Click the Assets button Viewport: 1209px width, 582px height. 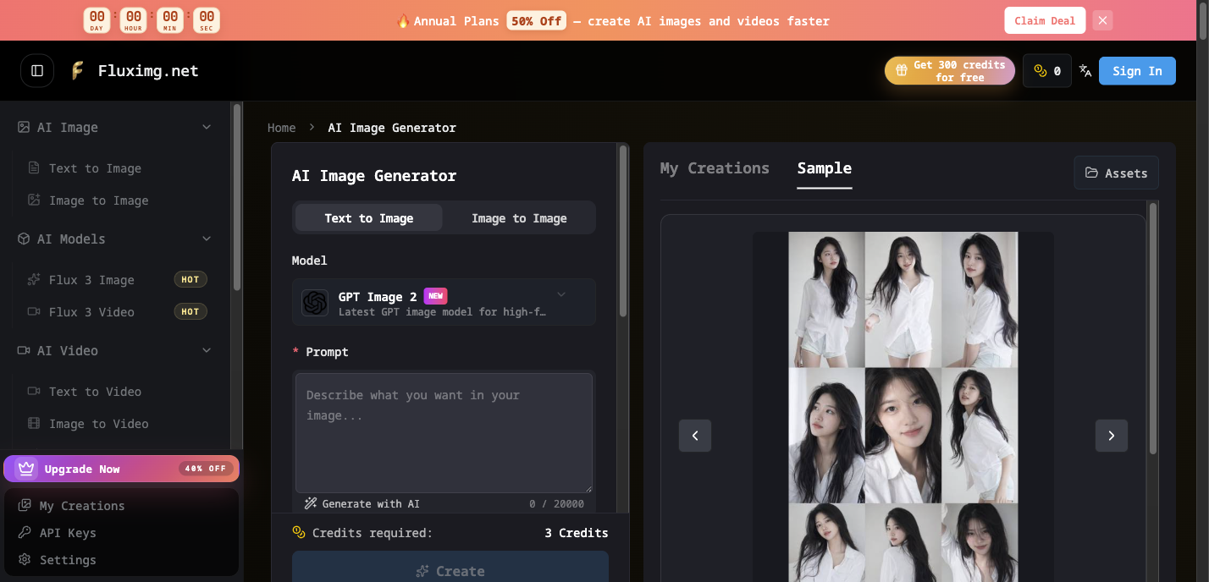pos(1116,173)
